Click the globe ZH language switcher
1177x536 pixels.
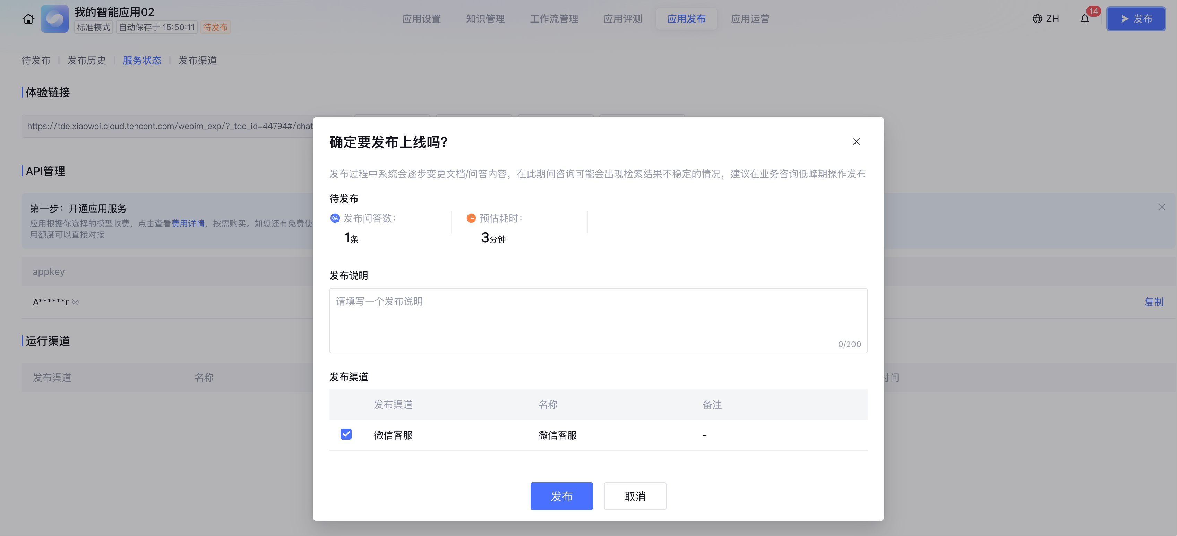click(x=1046, y=19)
